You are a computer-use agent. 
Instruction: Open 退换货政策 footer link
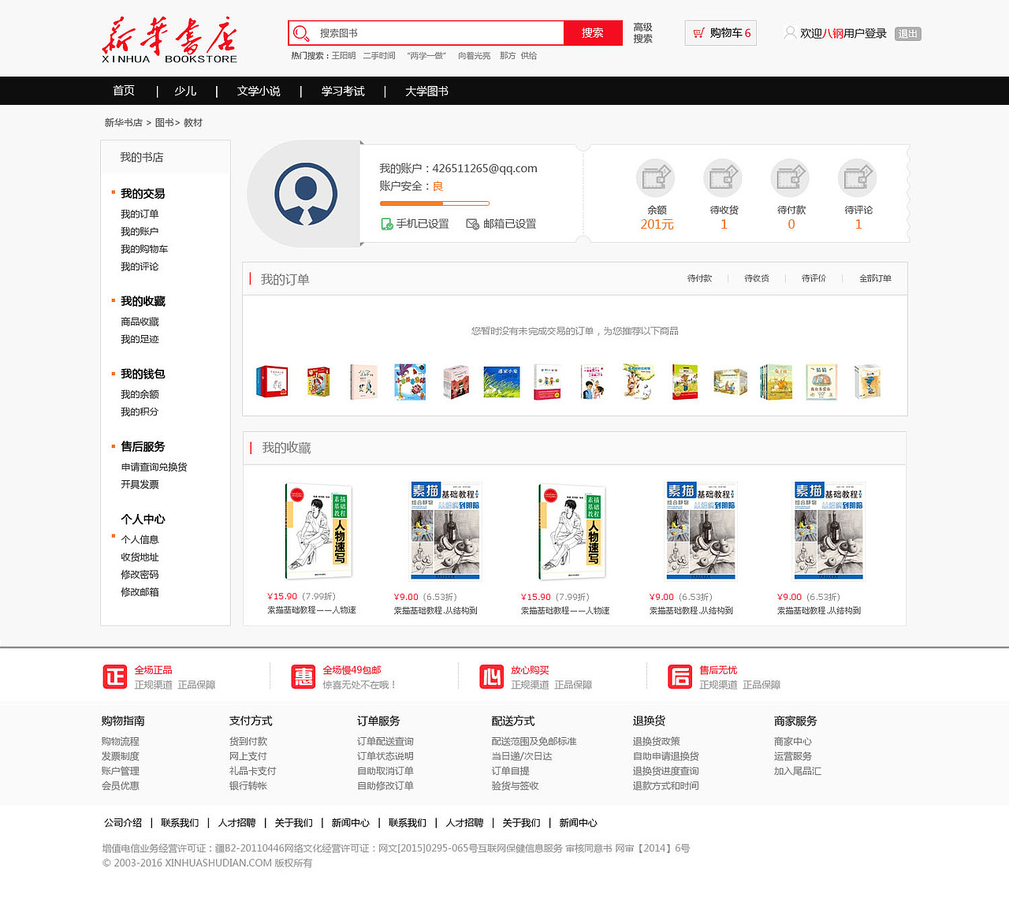(x=656, y=741)
